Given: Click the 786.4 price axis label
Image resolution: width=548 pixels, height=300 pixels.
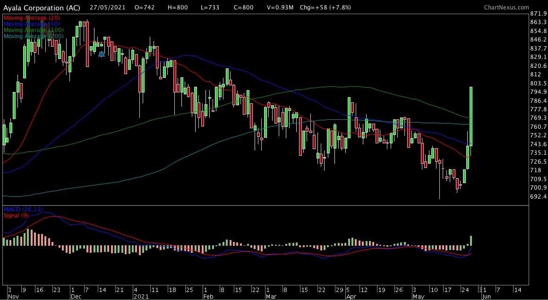Looking at the screenshot, I should [538, 100].
